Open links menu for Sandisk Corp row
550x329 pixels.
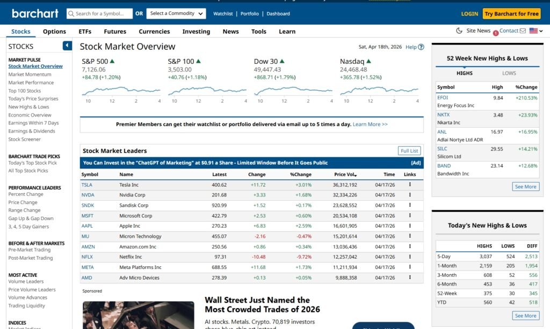click(410, 206)
